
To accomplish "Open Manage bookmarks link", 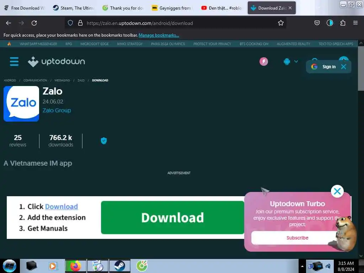I will (159, 35).
